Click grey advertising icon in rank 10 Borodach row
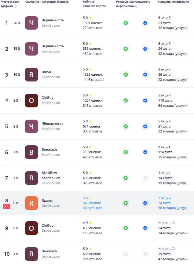 126,254
